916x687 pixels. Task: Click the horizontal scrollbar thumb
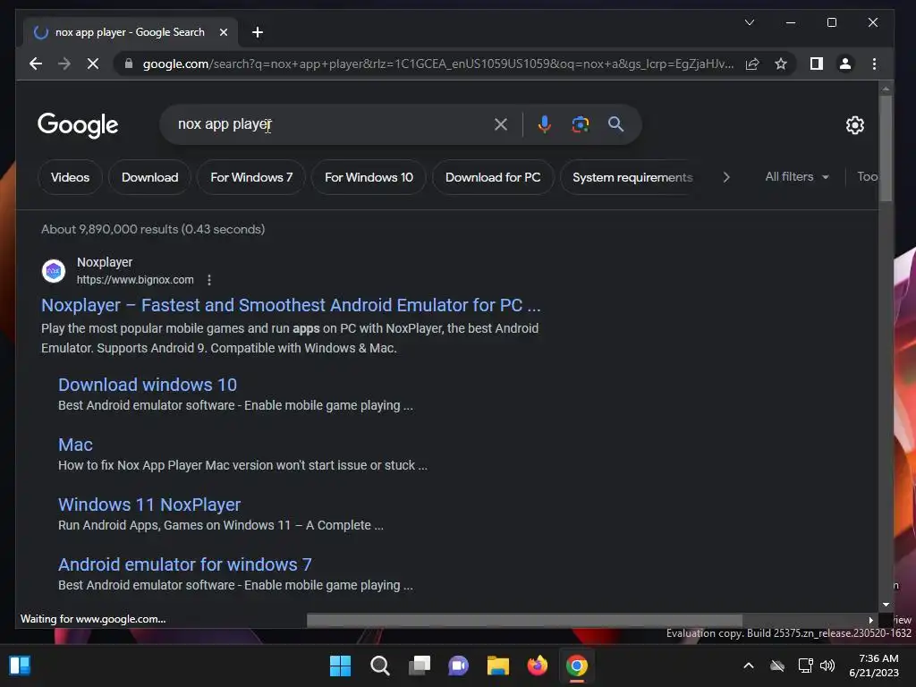(x=524, y=620)
